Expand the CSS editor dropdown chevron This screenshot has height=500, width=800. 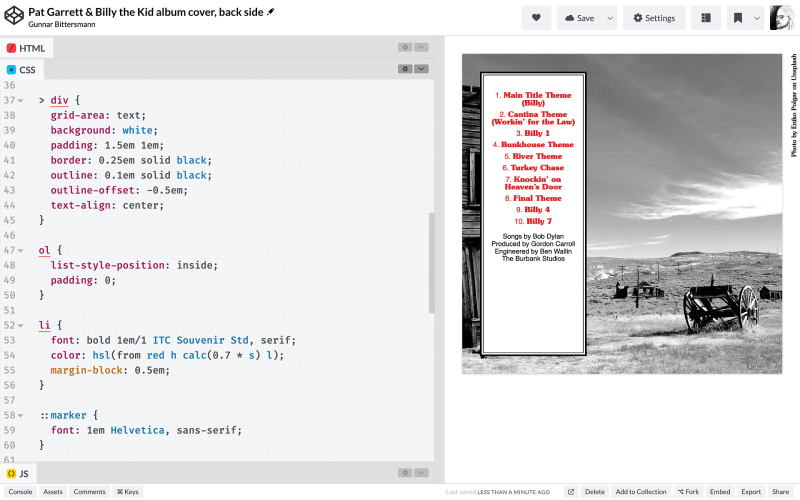coord(421,69)
